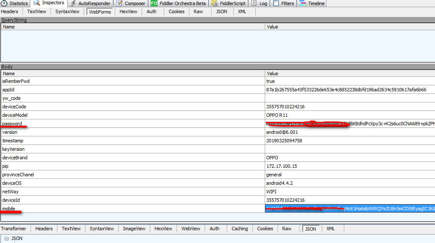Select request Raw inspector tab
The width and height of the screenshot is (435, 243).
pos(198,11)
